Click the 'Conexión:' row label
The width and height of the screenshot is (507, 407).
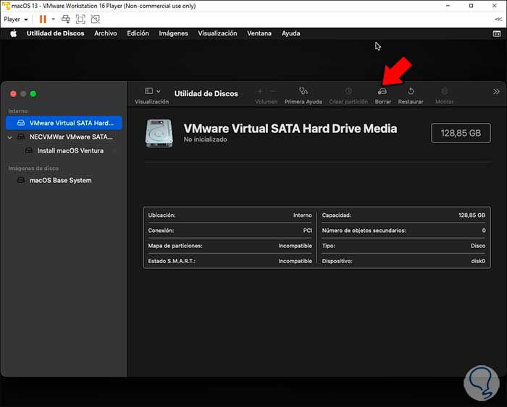click(161, 231)
